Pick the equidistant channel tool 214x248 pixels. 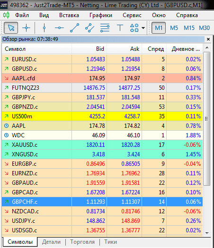[89, 28]
